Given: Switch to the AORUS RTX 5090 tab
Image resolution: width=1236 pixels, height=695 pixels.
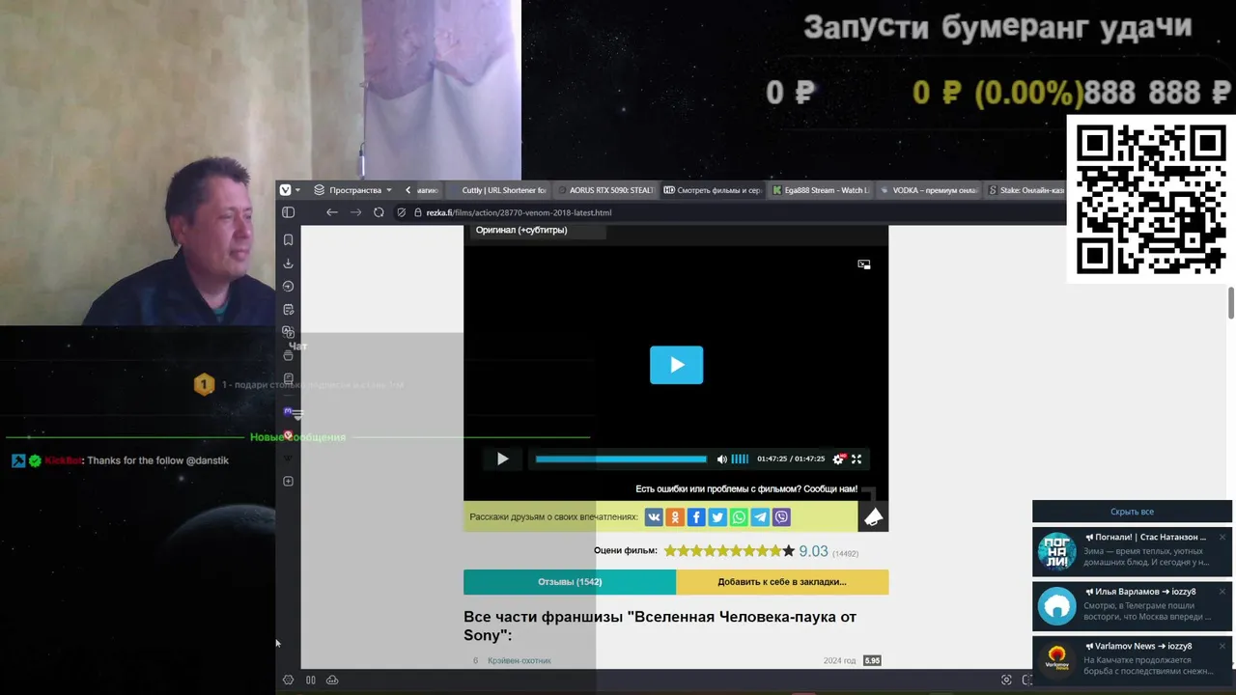Looking at the screenshot, I should point(605,190).
